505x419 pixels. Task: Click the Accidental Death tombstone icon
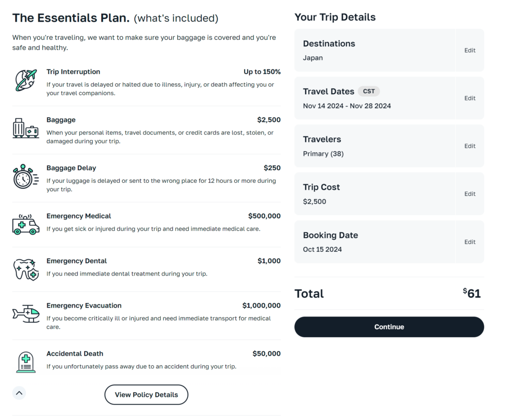26,362
